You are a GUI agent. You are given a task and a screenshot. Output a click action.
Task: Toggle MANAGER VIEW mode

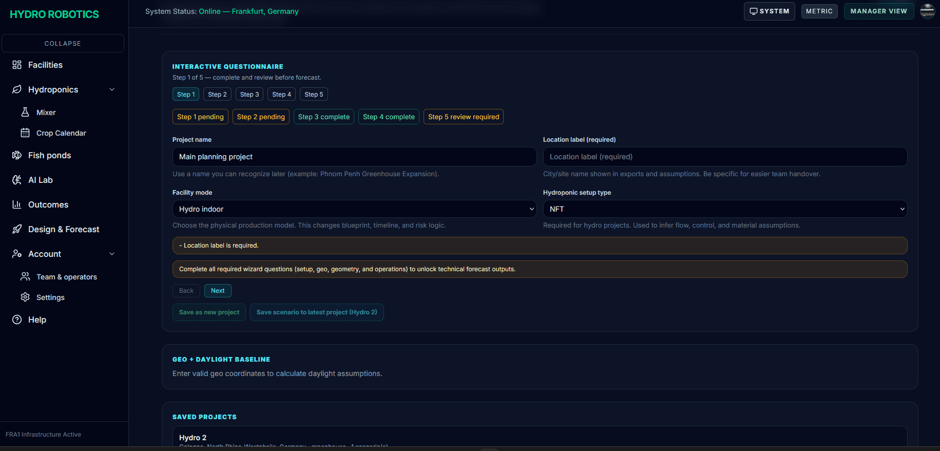pos(878,11)
